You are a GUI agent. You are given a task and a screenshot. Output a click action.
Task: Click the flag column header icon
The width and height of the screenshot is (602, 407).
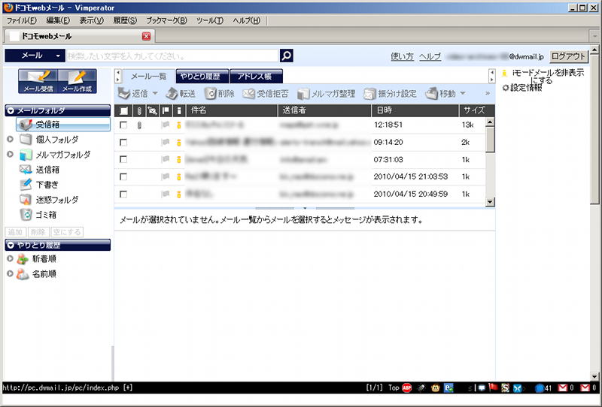(166, 110)
